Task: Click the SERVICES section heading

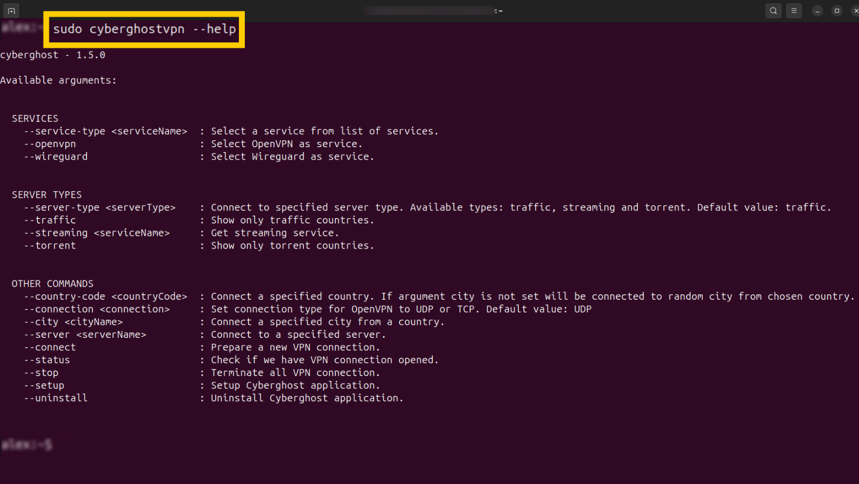Action: point(35,118)
